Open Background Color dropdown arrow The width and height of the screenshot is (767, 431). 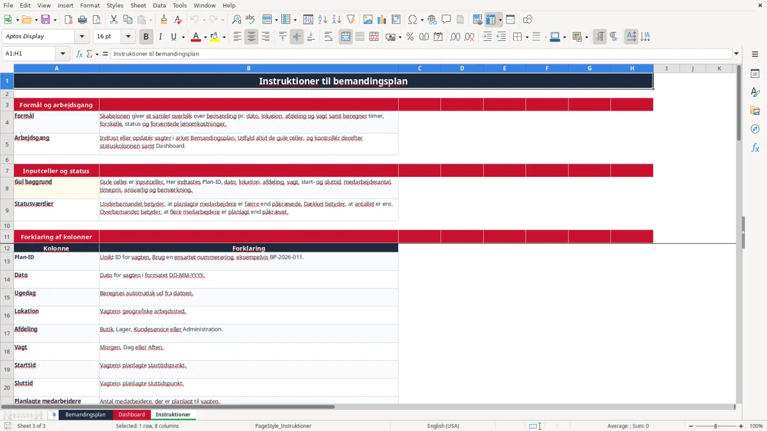point(224,37)
